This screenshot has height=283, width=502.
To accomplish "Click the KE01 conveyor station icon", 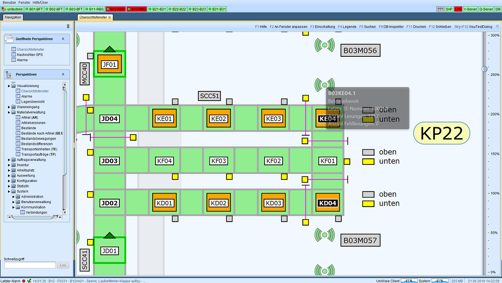I will [x=164, y=119].
